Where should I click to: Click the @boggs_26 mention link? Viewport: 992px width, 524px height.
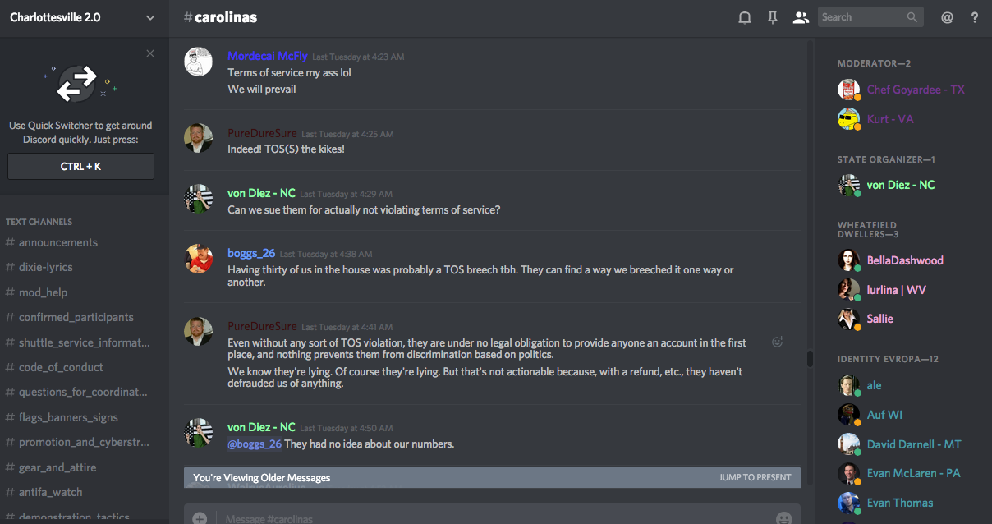[255, 444]
